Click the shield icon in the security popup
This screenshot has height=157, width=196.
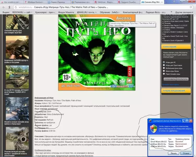click(x=154, y=128)
